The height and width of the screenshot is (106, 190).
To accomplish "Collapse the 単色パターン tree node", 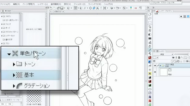I will [x=9, y=54].
